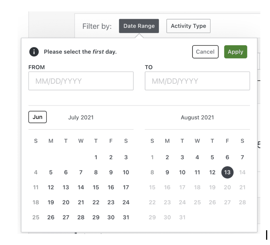Viewport: 270px width, 245px height.
Task: Select August 13 highlighted date
Action: (x=227, y=172)
